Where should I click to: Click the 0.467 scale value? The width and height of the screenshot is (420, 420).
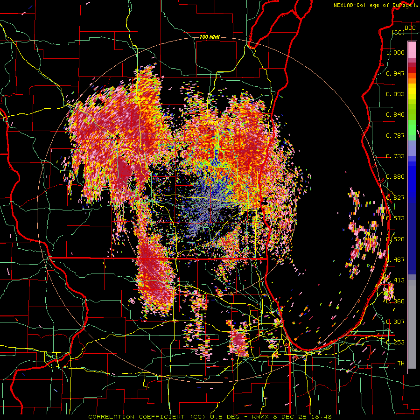[x=395, y=260]
